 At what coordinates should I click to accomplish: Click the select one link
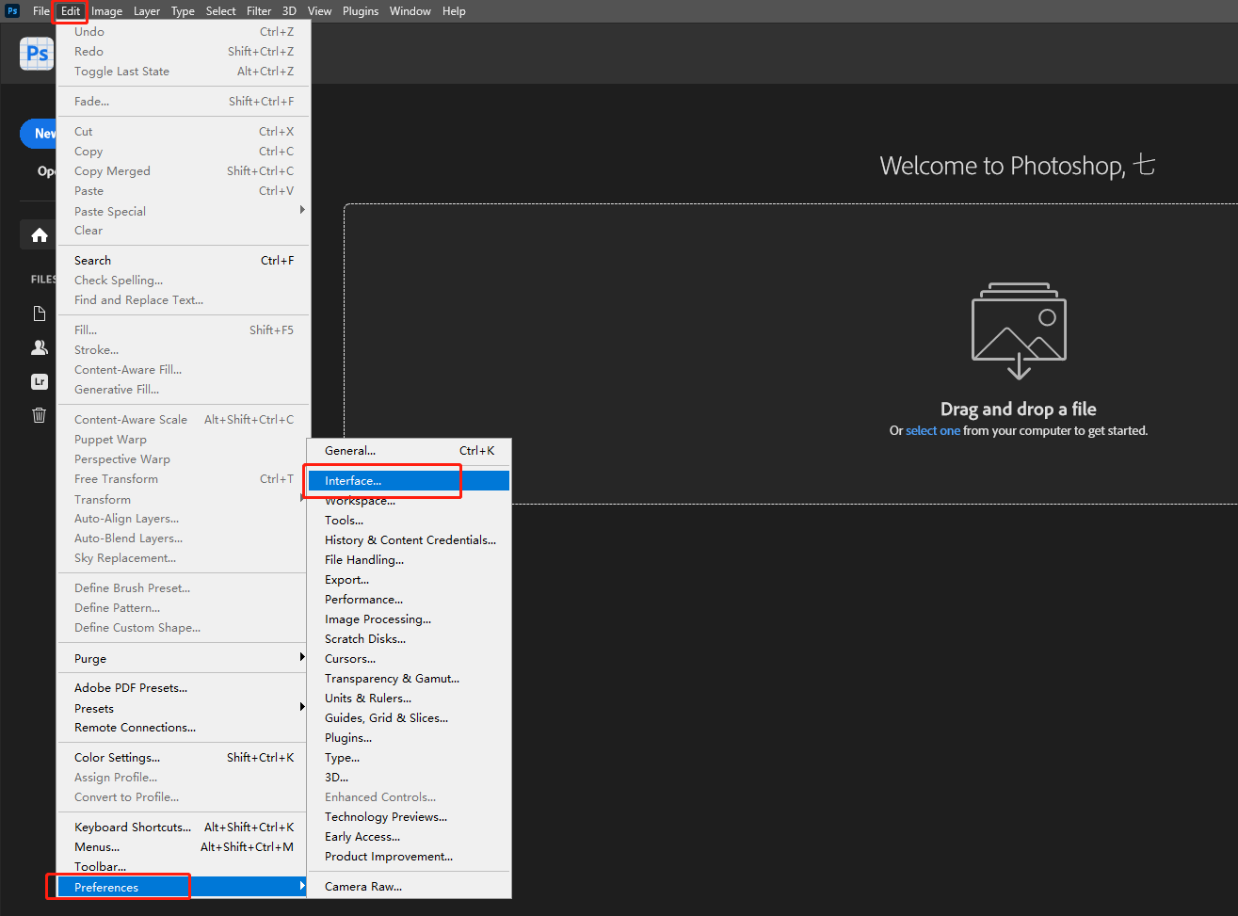coord(933,430)
